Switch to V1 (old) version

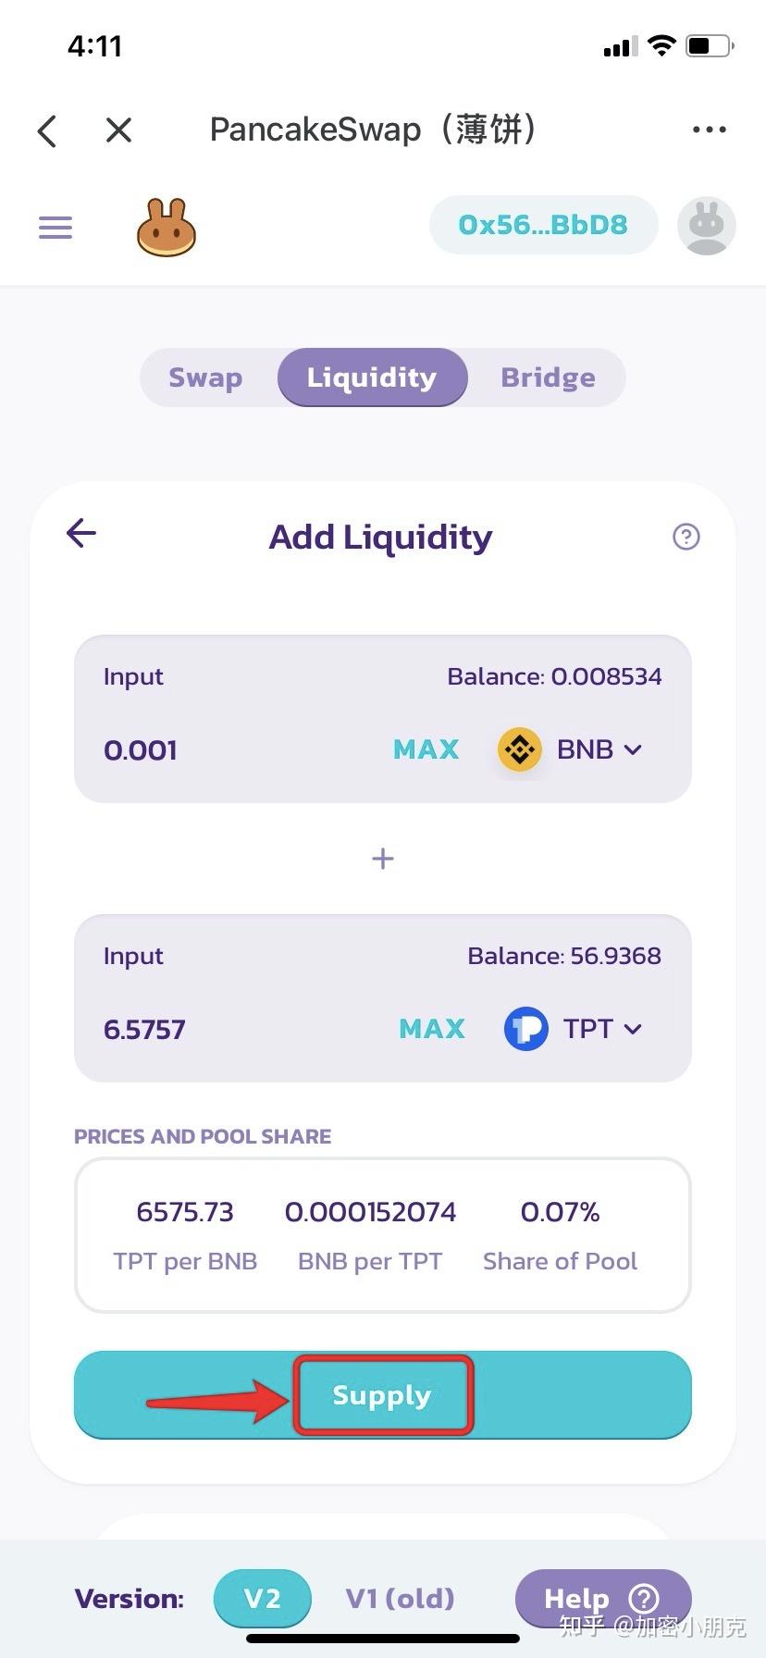pyautogui.click(x=400, y=1598)
